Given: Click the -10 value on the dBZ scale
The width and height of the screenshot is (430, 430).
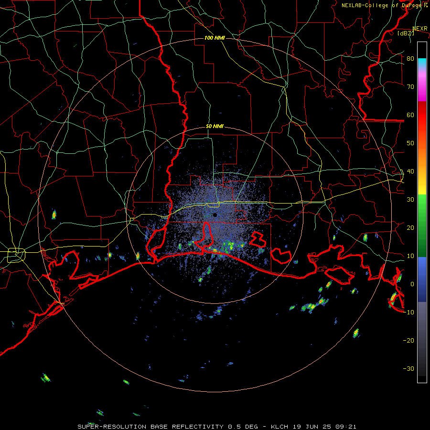Looking at the screenshot, I should [x=408, y=312].
